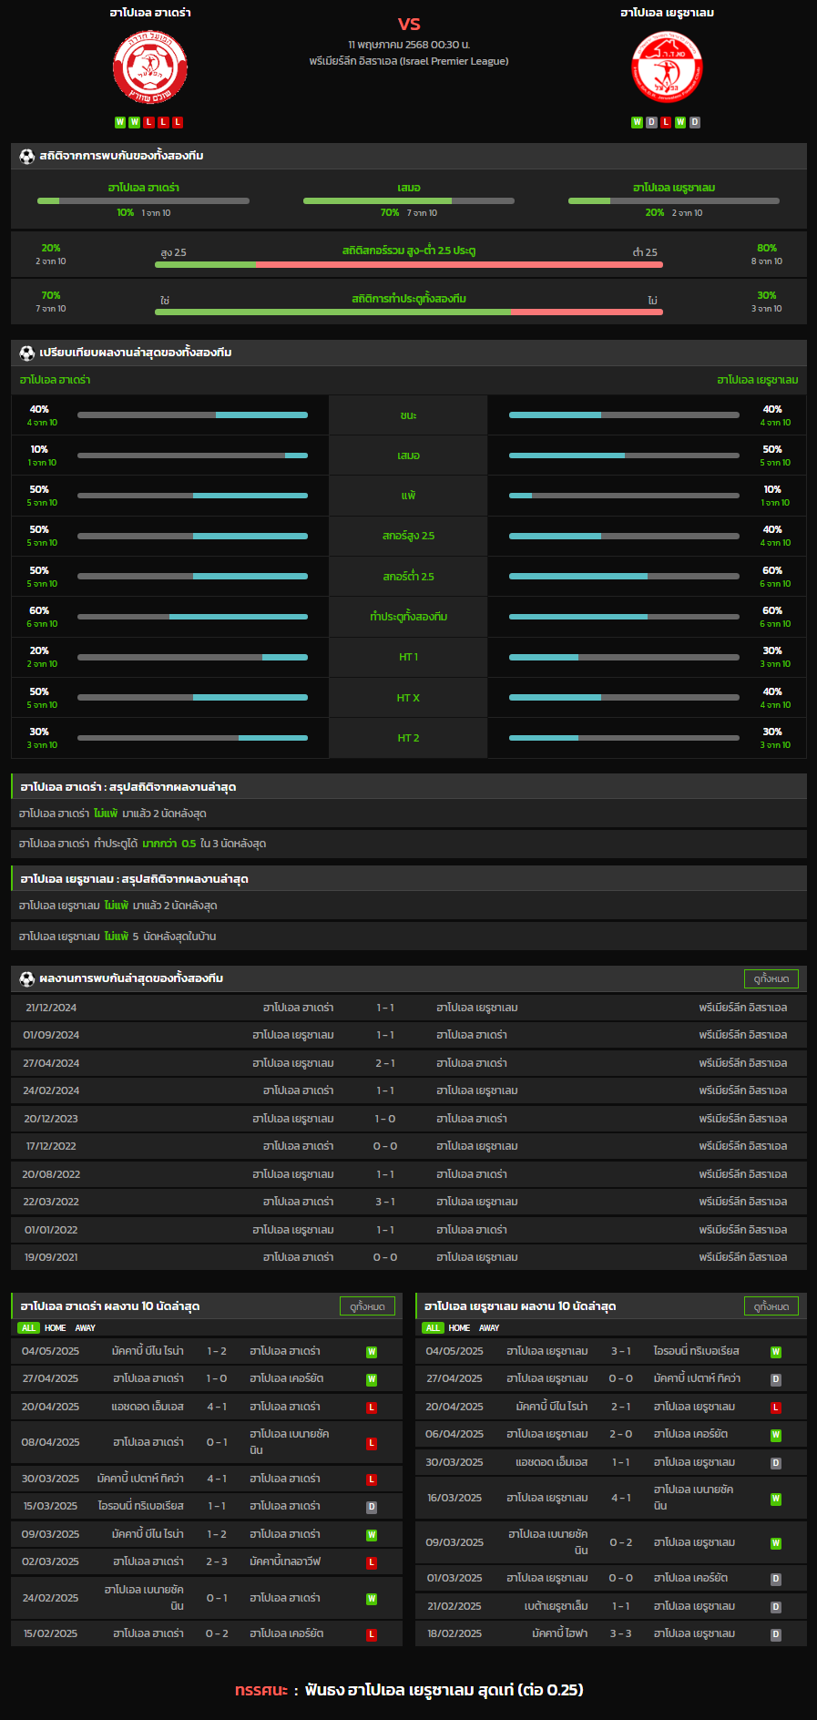Click L badge on Hadera's 15/02/2025 match row
Viewport: 817px width, 1720px height.
pos(372,1634)
